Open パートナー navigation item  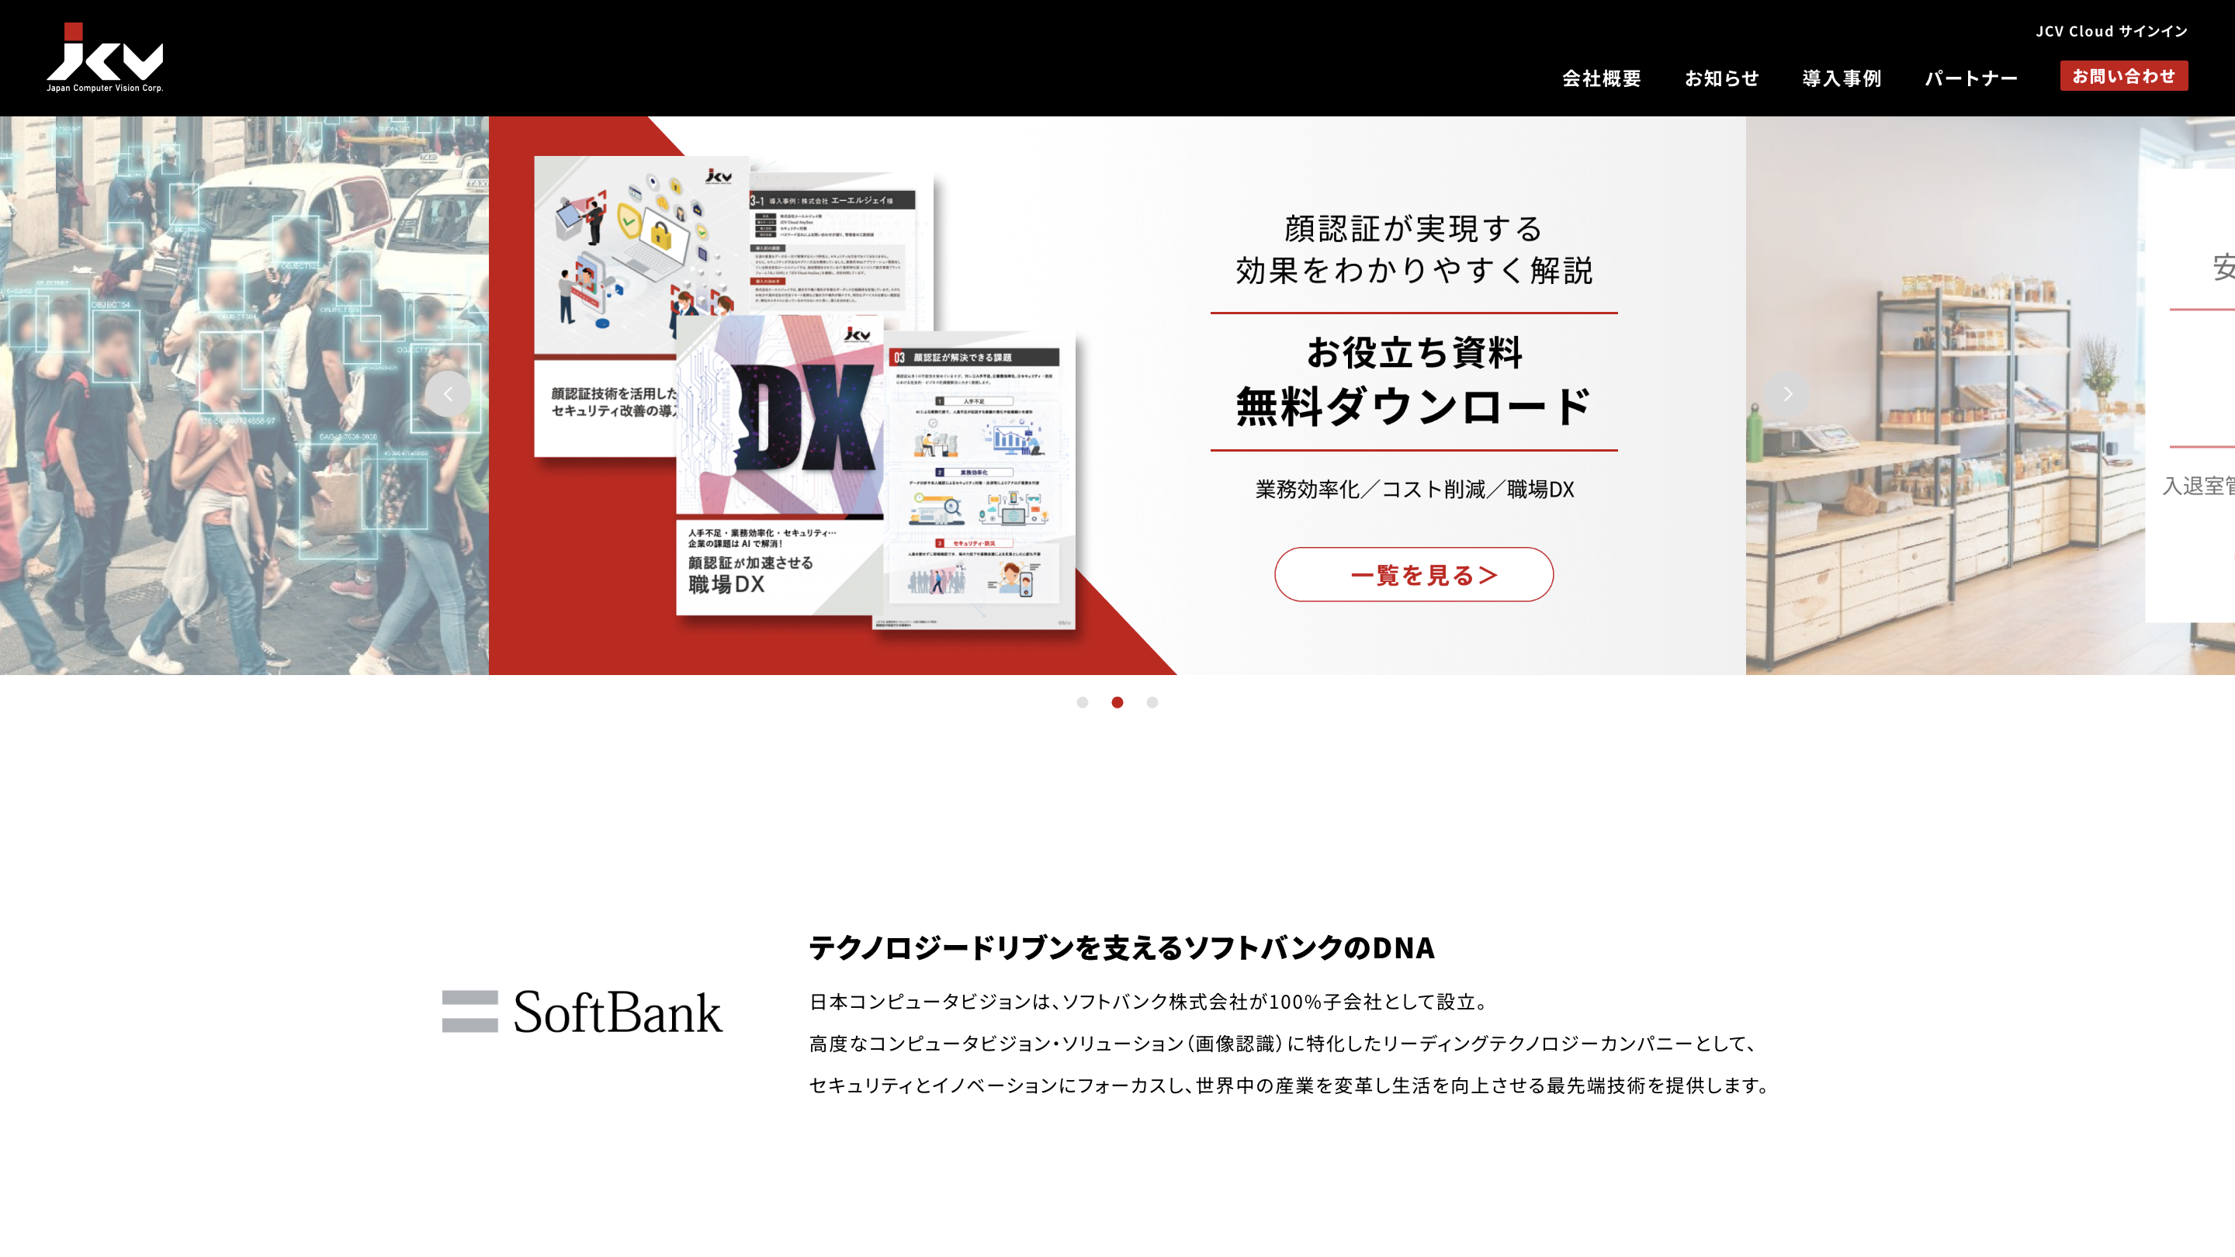tap(1970, 78)
